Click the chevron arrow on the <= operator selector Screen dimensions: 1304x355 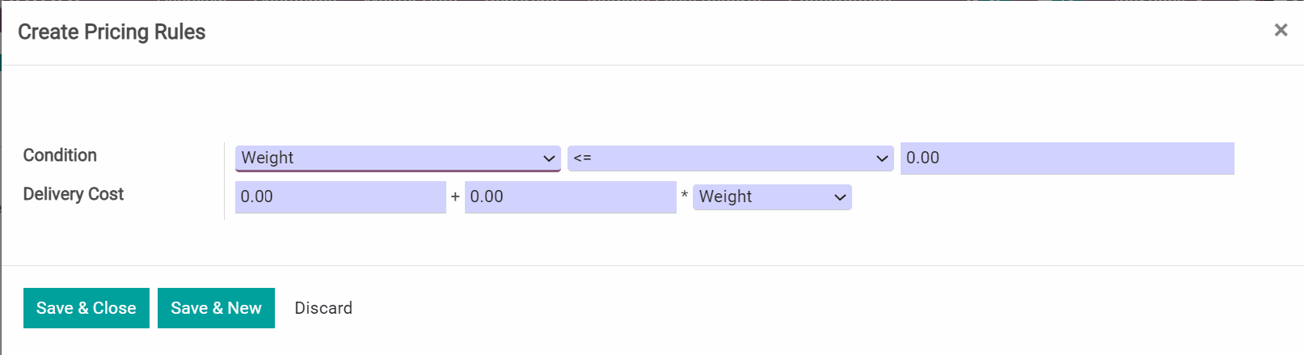pyautogui.click(x=882, y=158)
